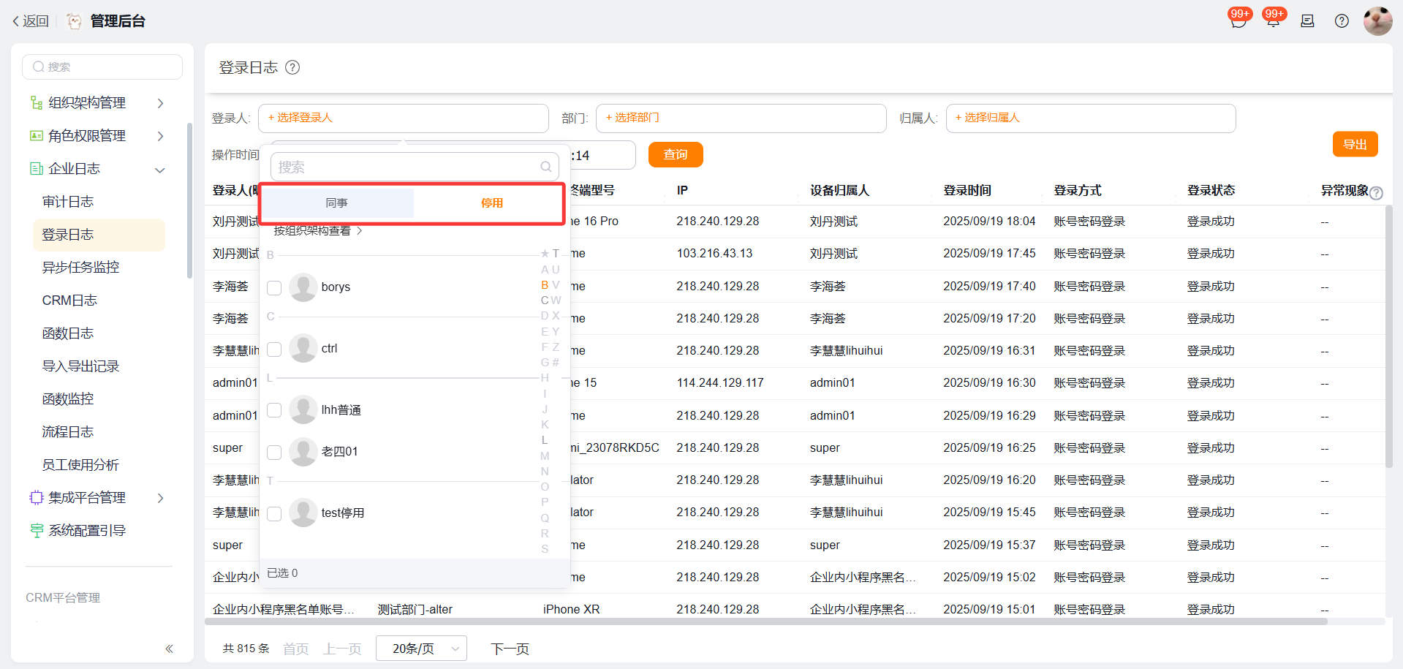Image resolution: width=1403 pixels, height=669 pixels.
Task: Open the user avatar in top right
Action: (x=1377, y=21)
